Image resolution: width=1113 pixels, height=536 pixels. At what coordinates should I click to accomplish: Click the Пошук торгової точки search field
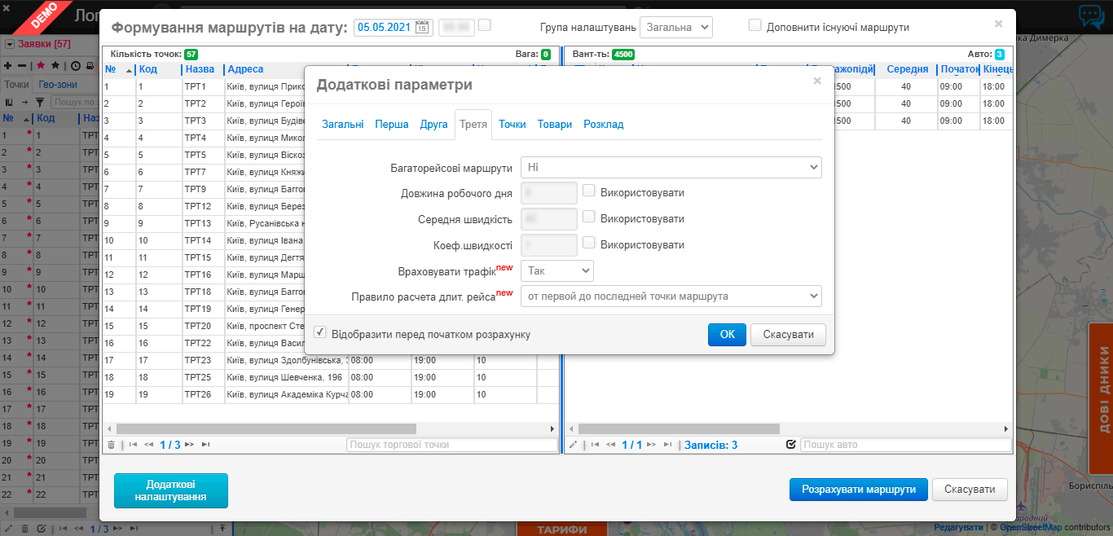pos(451,445)
